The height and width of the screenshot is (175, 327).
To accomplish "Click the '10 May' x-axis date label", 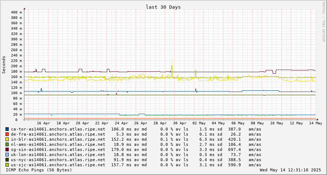I will pyautogui.click(x=277, y=123).
